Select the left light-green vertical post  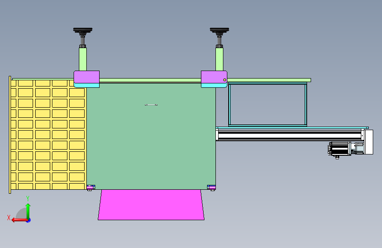(x=83, y=59)
